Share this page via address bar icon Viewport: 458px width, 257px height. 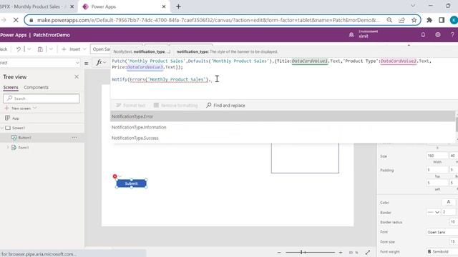coord(401,20)
